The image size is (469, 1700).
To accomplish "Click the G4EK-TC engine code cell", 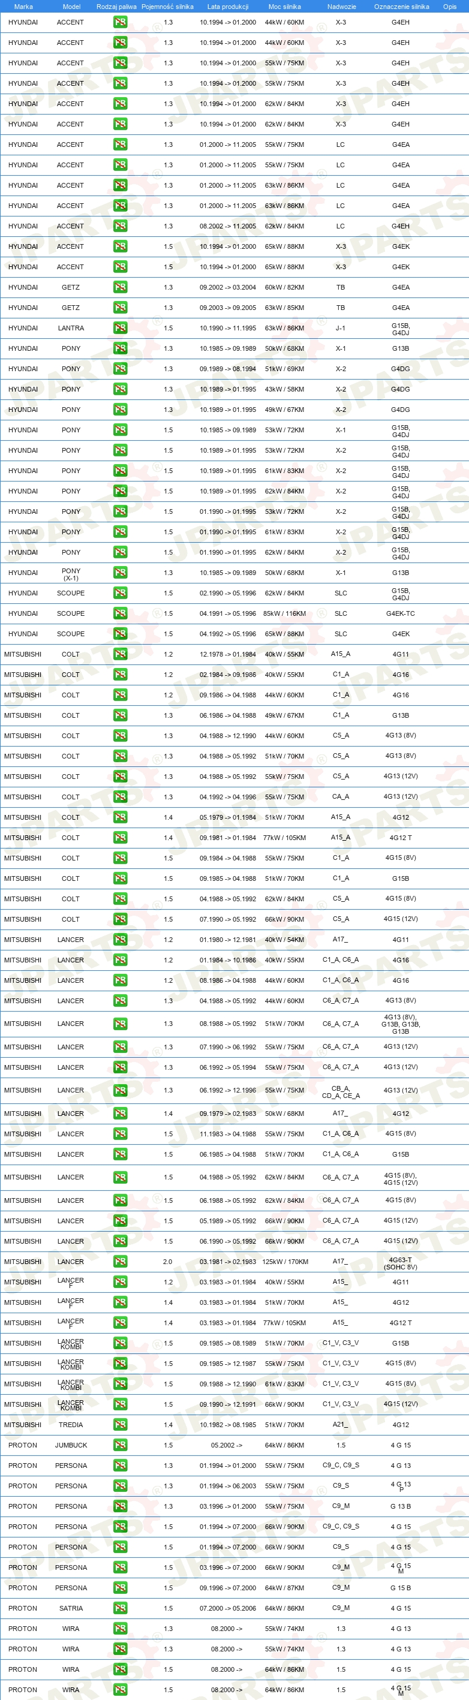I will [x=401, y=613].
